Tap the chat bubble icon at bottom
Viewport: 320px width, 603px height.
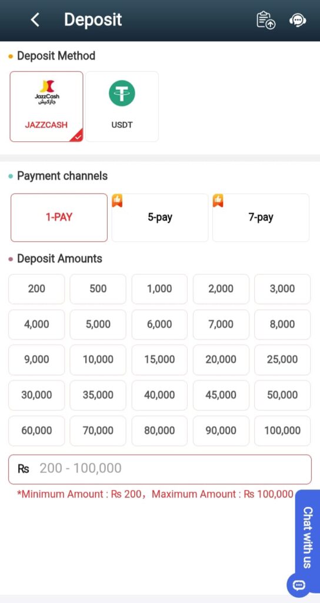point(298,585)
